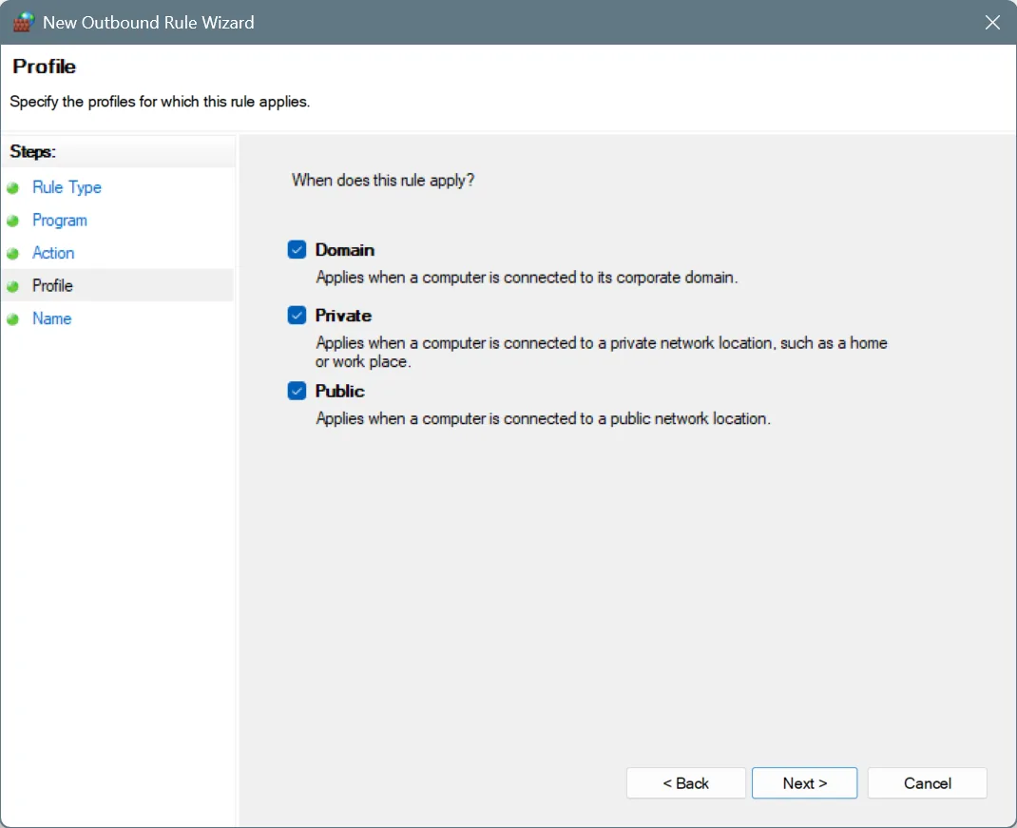Click the green bullet beside Name
This screenshot has height=828, width=1017.
(13, 319)
